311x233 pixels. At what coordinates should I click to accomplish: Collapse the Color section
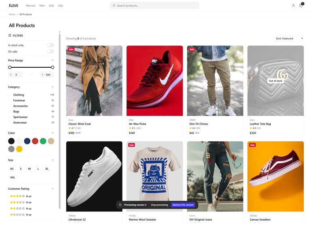pyautogui.click(x=53, y=133)
